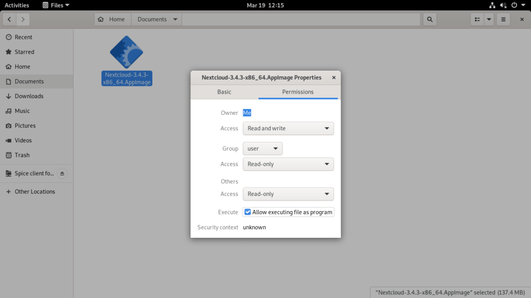The image size is (531, 298).
Task: Click the selected file status bar text
Action: coord(450,293)
